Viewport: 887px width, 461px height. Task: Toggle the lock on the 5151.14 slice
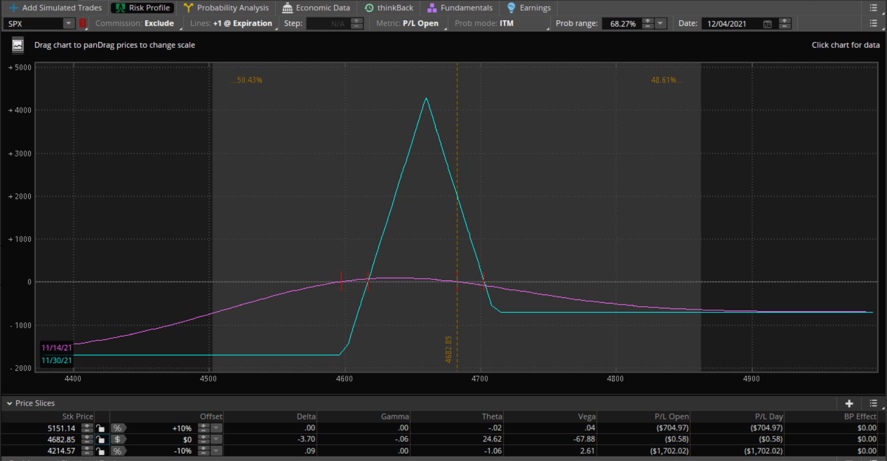(x=100, y=428)
